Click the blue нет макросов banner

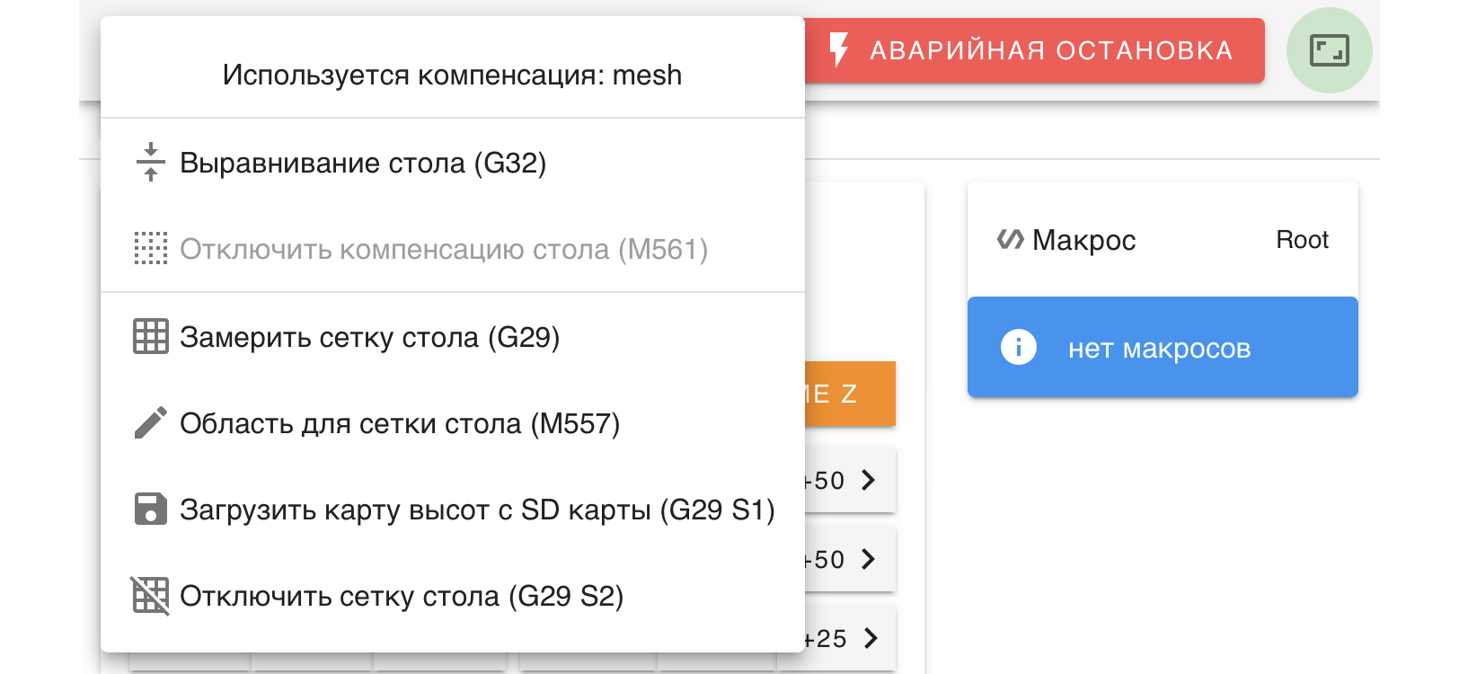[x=1163, y=348]
